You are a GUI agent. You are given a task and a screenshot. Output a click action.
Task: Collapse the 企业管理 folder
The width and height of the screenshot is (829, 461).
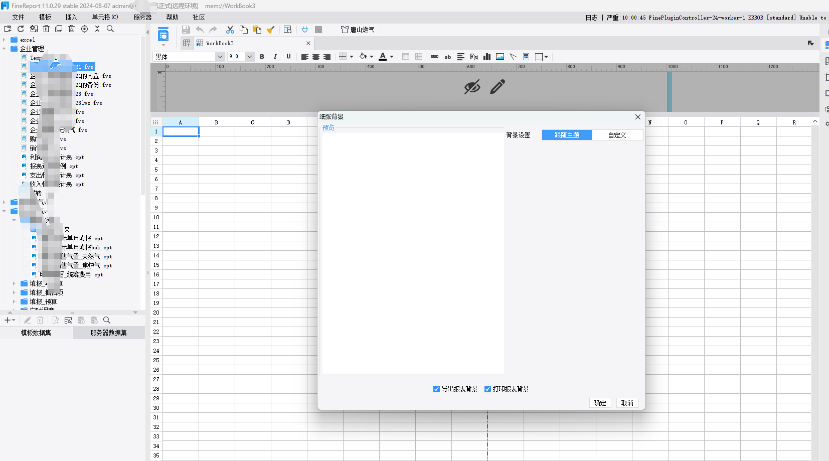point(4,49)
